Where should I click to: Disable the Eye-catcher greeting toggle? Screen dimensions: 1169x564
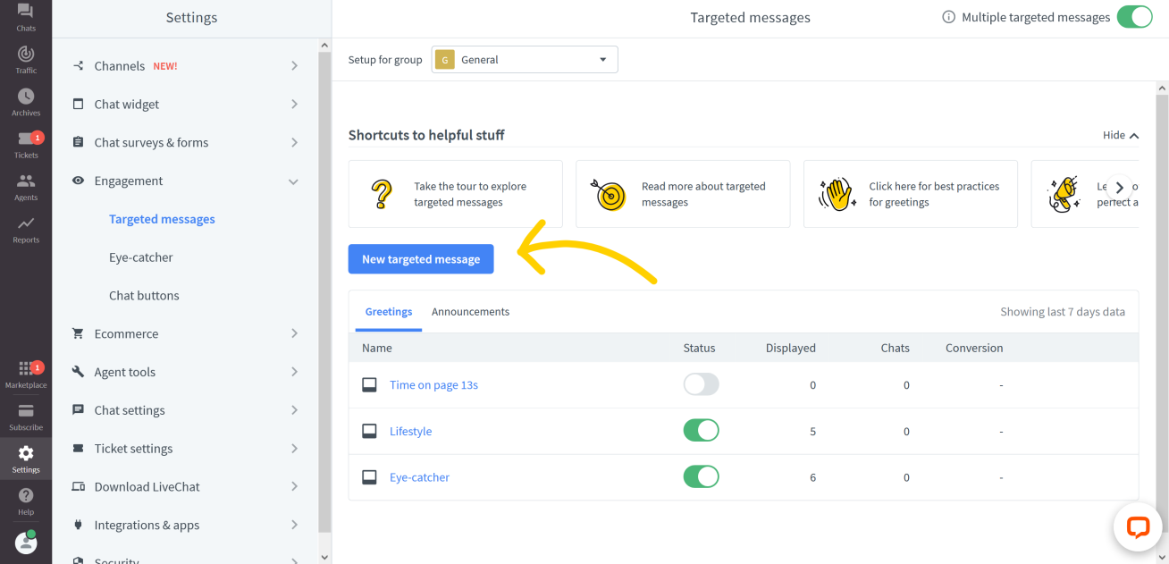pyautogui.click(x=701, y=477)
